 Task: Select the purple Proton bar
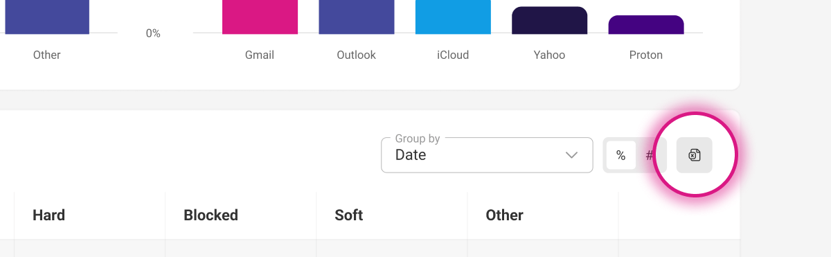(x=646, y=24)
